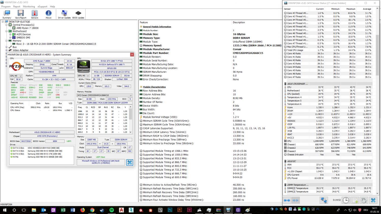381x214 pixels.
Task: Select the Vcore sensor row
Action: 328,107
